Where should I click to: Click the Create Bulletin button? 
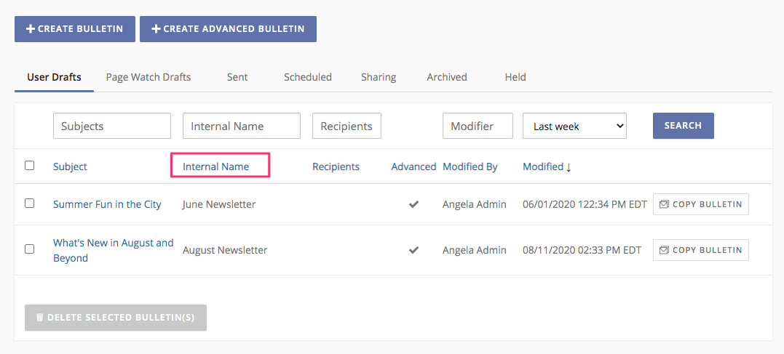tap(74, 29)
